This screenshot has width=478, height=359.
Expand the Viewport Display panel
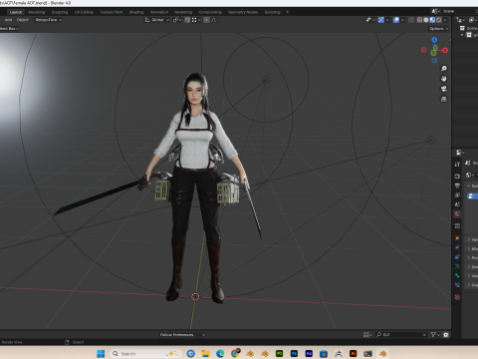point(472,276)
